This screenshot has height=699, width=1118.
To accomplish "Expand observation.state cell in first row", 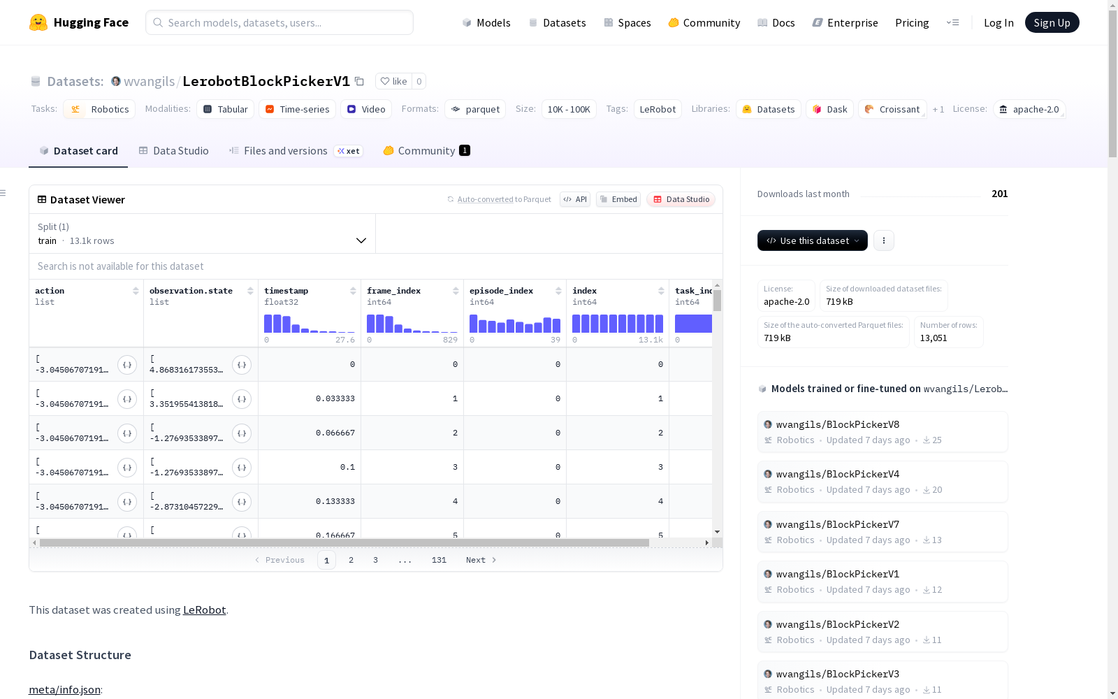I will (242, 365).
